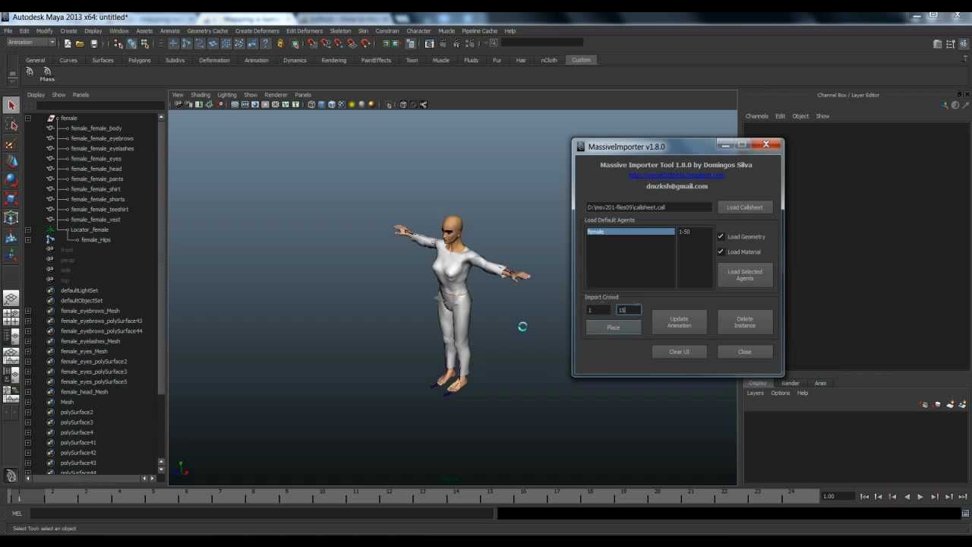Click single perspective layout icon in toolbox
The height and width of the screenshot is (547, 972).
(11, 299)
